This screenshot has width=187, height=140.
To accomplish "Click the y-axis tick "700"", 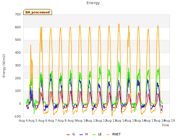I will pyautogui.click(x=18, y=14).
